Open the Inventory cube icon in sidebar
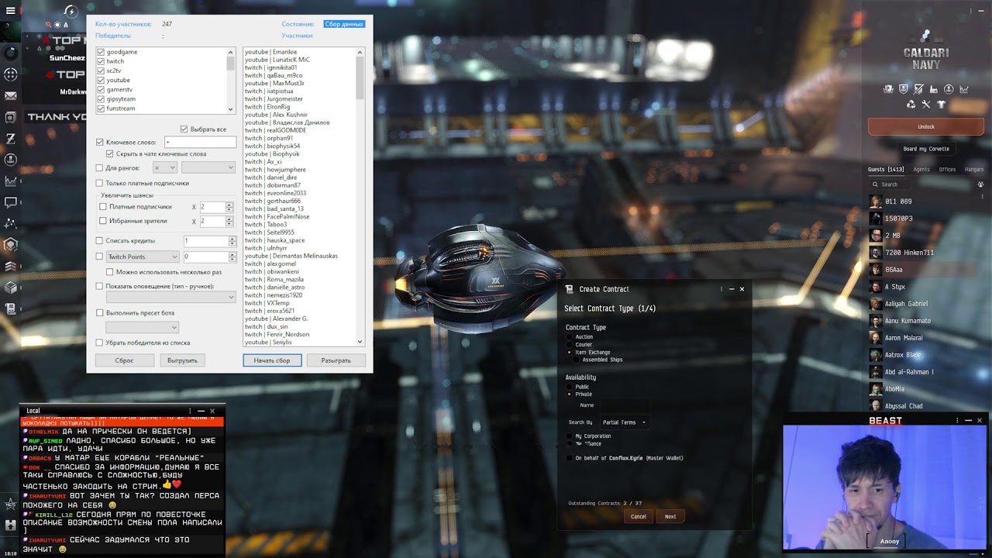Image resolution: width=992 pixels, height=558 pixels. click(x=11, y=287)
